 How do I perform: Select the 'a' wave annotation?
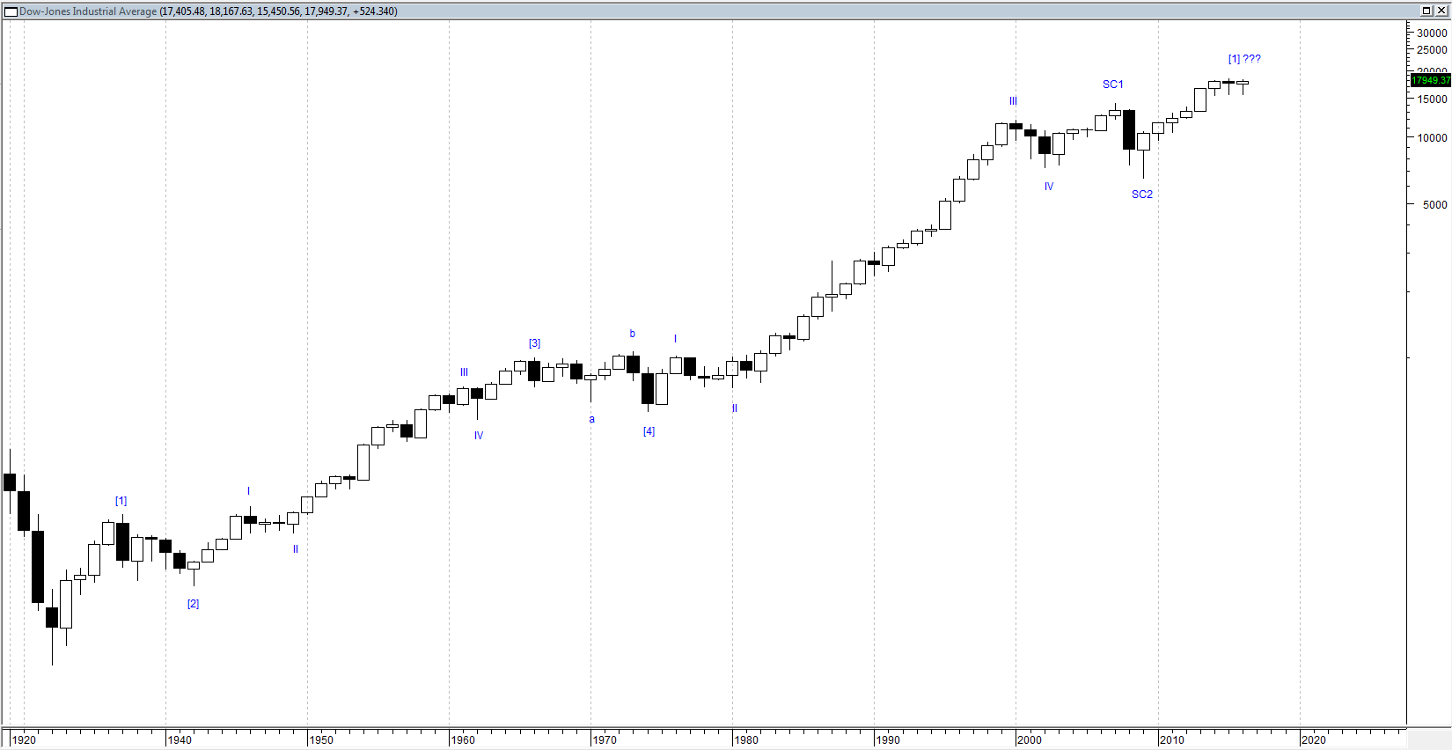pyautogui.click(x=592, y=419)
